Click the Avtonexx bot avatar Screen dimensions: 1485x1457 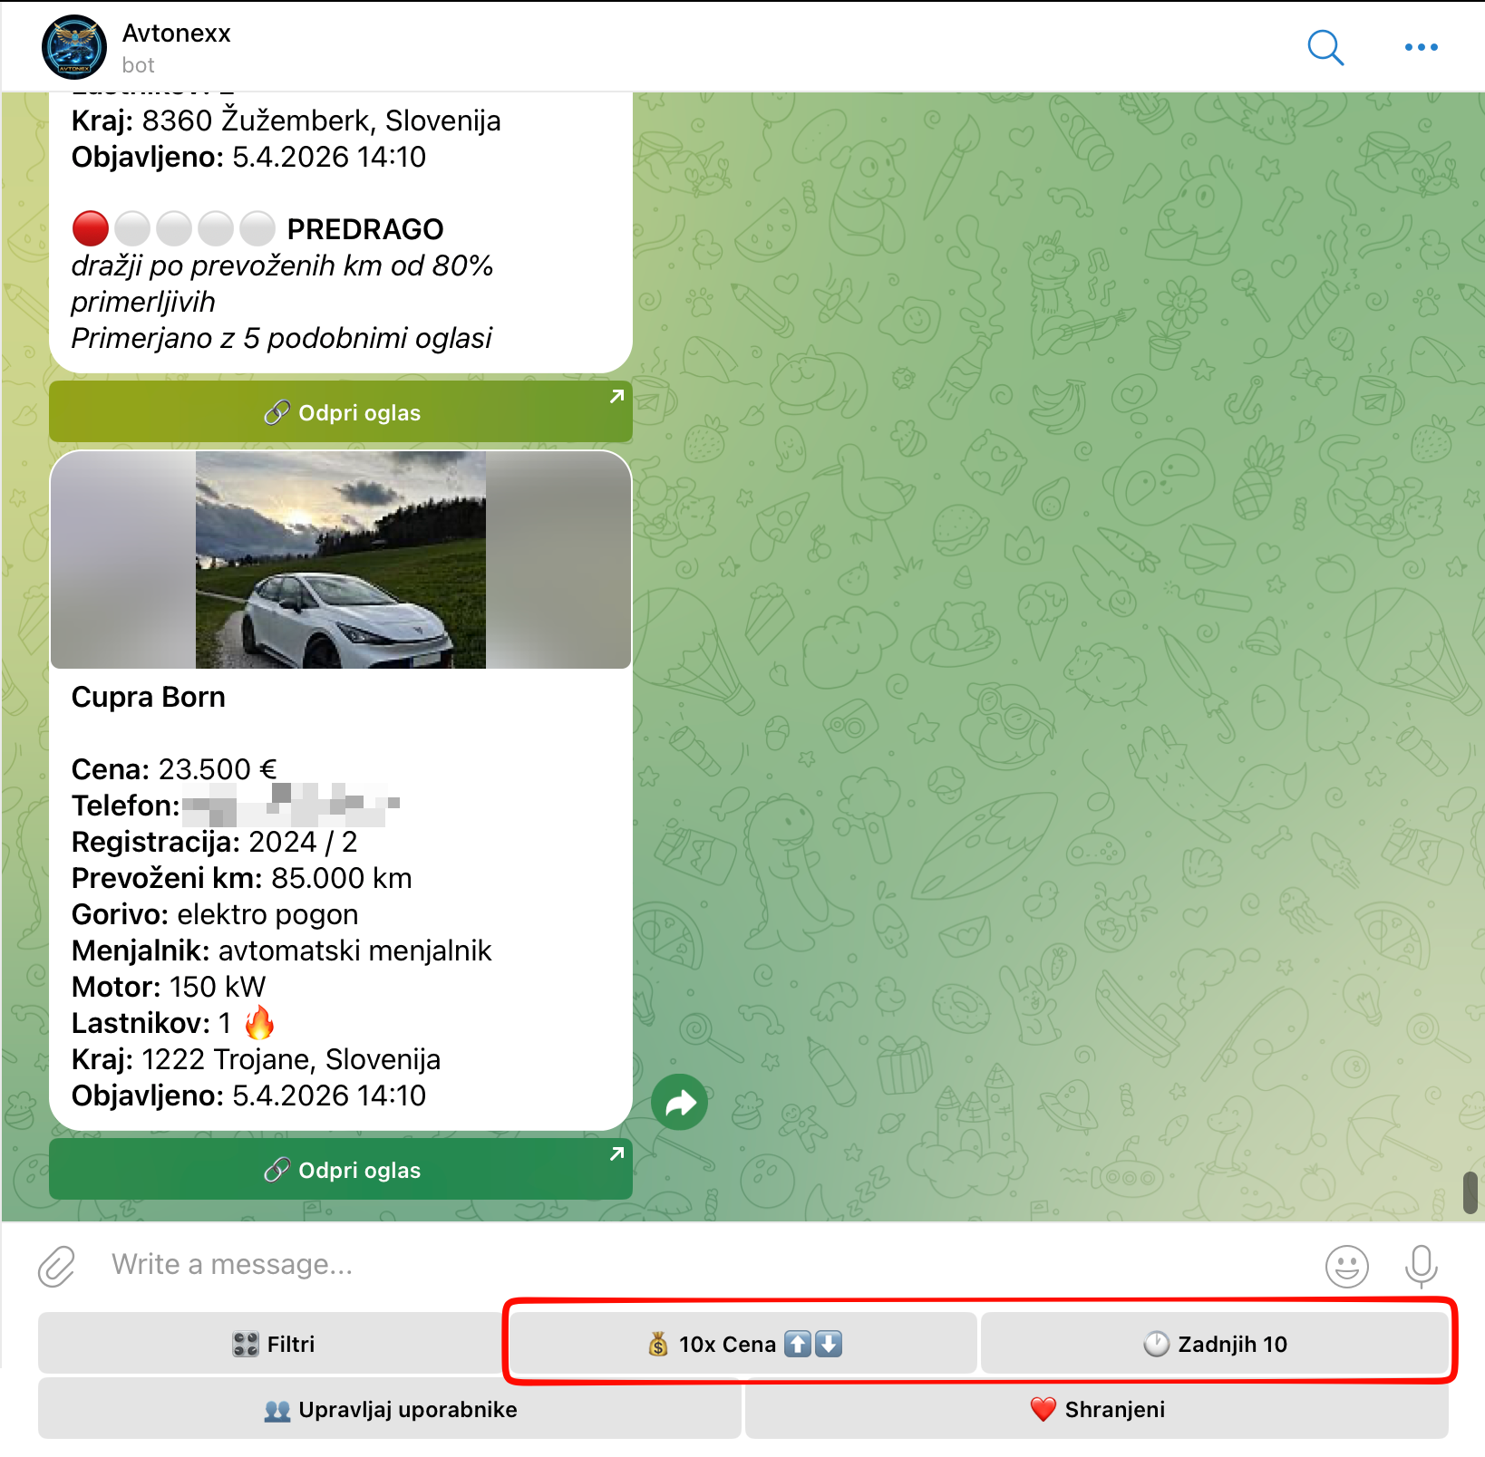tap(74, 47)
